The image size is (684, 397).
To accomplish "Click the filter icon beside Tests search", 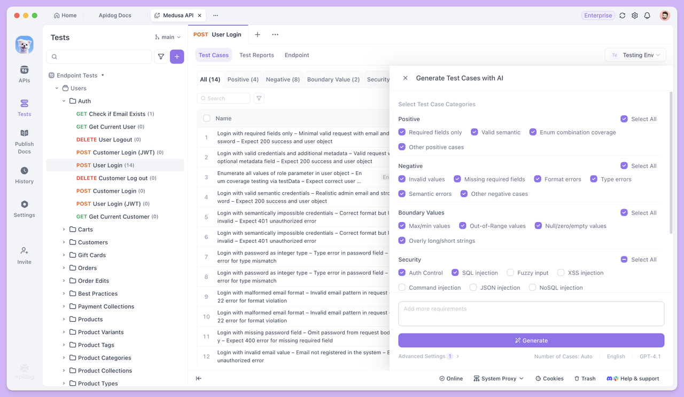I will pyautogui.click(x=161, y=57).
